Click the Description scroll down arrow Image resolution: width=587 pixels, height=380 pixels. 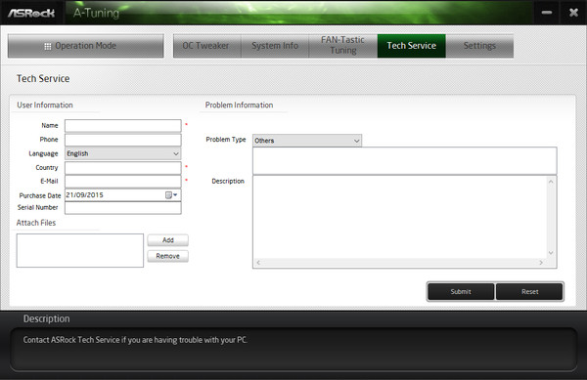(551, 253)
